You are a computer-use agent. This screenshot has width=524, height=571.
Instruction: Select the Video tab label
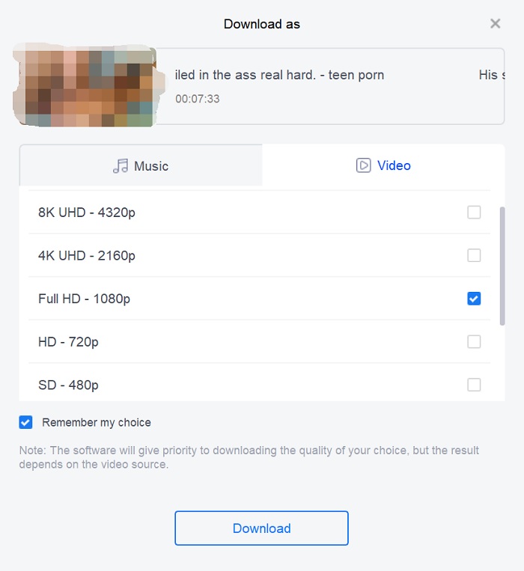394,165
